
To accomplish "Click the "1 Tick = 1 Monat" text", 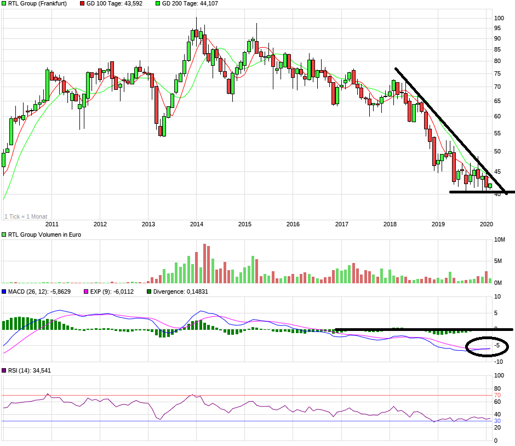I will 26,216.
